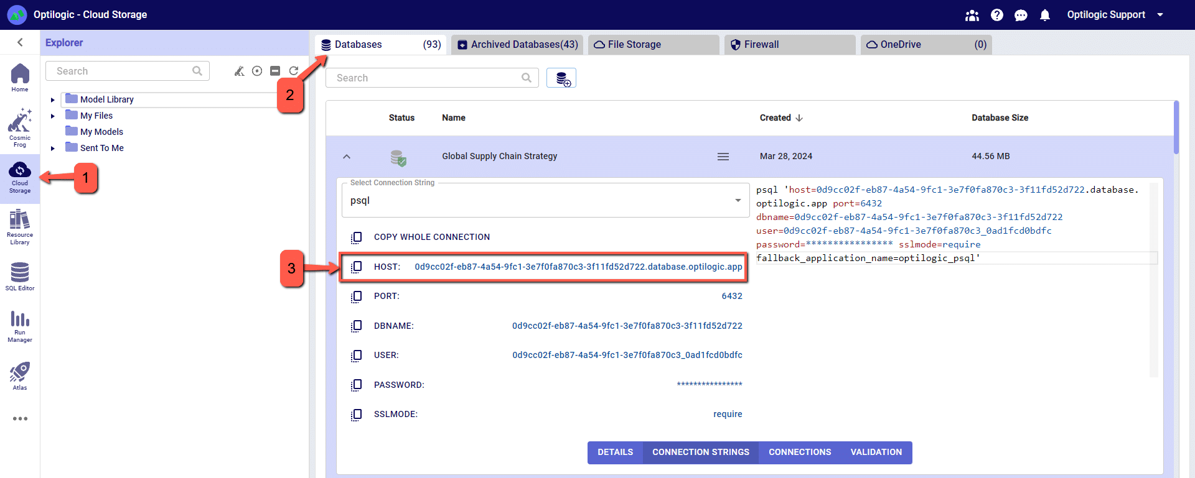
Task: Click the Explorer locate target icon
Action: pyautogui.click(x=257, y=71)
